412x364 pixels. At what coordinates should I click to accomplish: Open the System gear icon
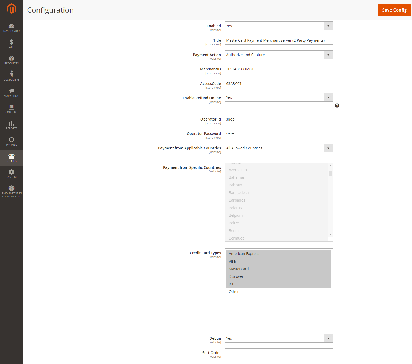pos(12,172)
